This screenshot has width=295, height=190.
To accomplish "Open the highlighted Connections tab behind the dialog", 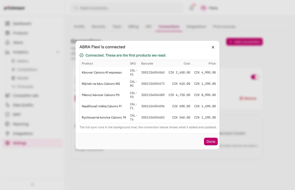I will [x=169, y=26].
